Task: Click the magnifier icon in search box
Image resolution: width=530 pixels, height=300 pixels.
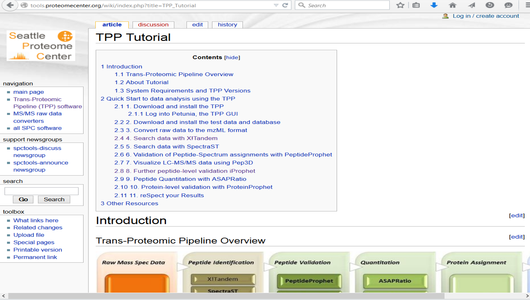Action: 302,5
